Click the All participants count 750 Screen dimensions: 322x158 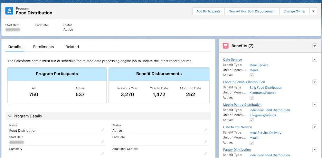[33, 94]
